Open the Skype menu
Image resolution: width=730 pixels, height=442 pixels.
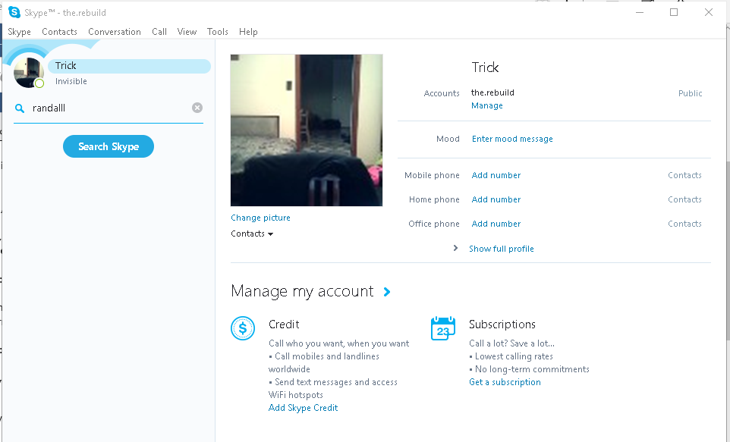[19, 32]
